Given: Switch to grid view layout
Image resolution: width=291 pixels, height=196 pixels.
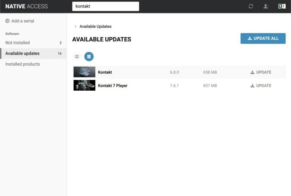Looking at the screenshot, I should [77, 56].
